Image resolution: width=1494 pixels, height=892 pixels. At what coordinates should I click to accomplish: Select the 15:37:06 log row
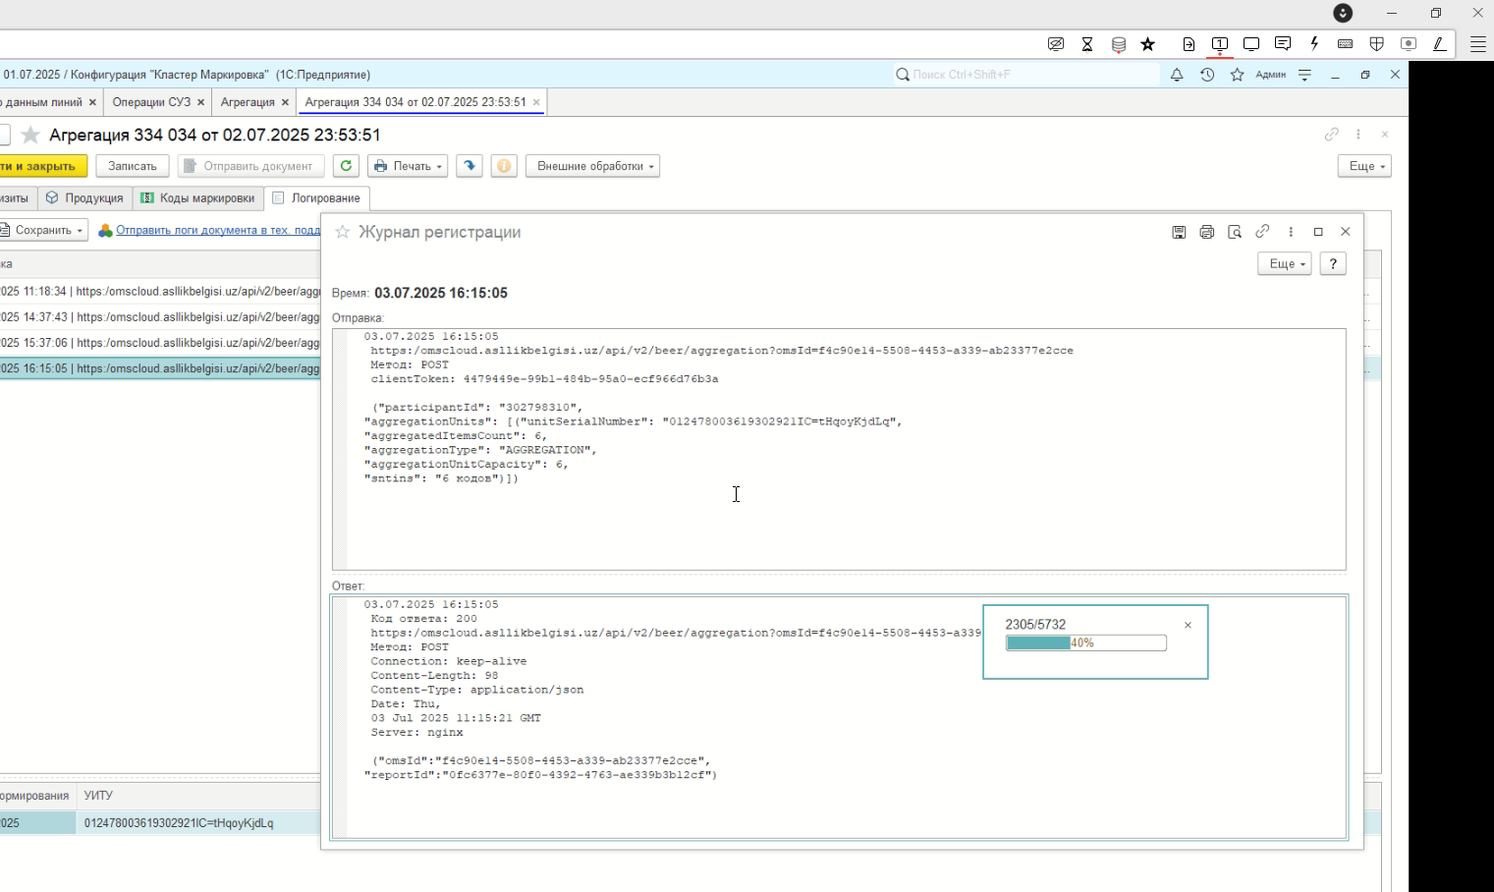point(160,343)
